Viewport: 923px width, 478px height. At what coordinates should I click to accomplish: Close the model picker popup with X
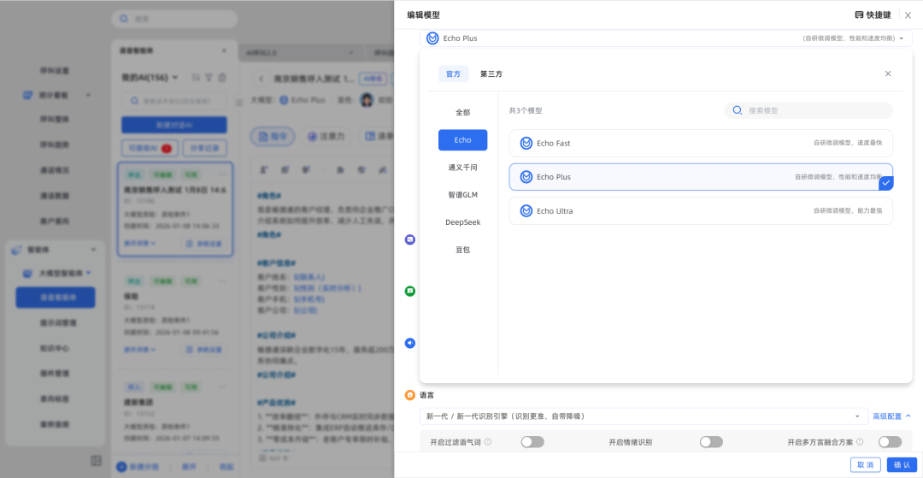[888, 74]
